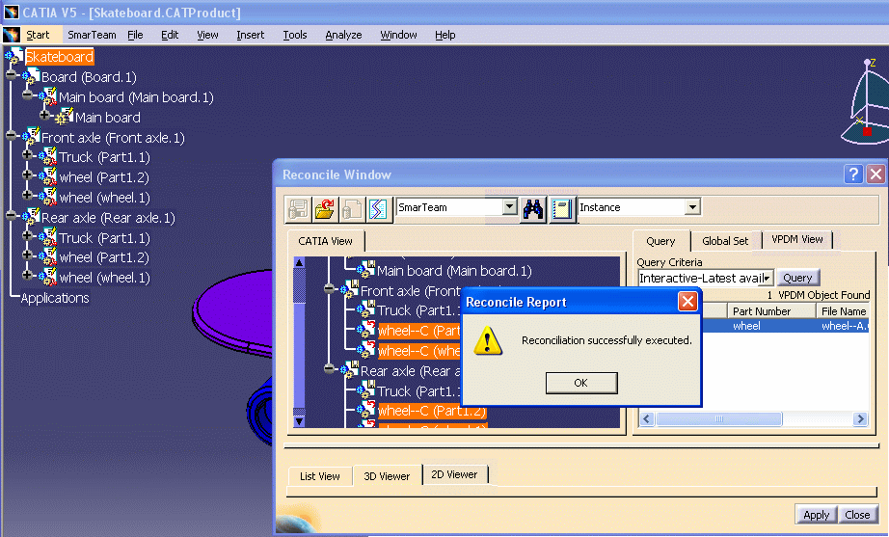This screenshot has height=537, width=889.
Task: Open the Analyze menu
Action: (x=343, y=35)
